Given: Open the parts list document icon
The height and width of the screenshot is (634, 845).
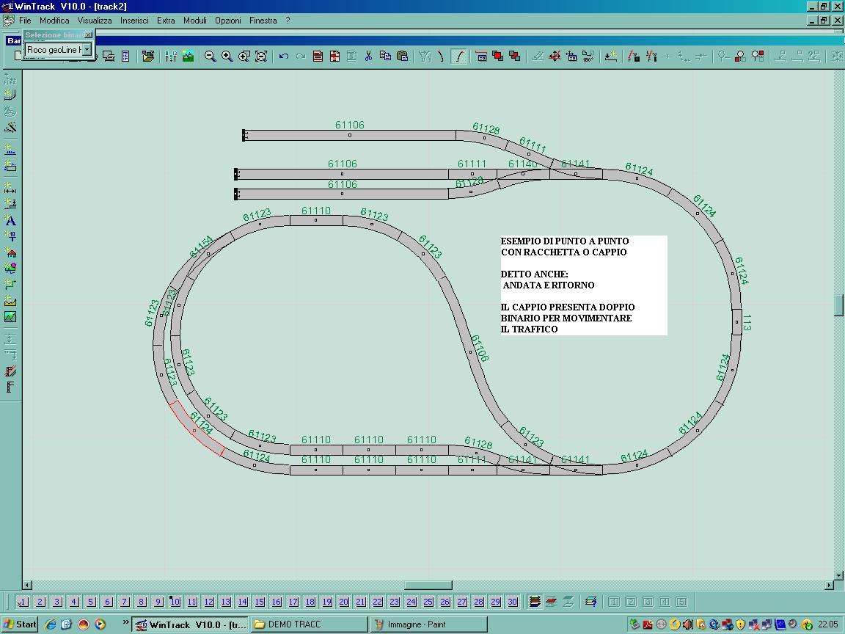Looking at the screenshot, I should [125, 56].
